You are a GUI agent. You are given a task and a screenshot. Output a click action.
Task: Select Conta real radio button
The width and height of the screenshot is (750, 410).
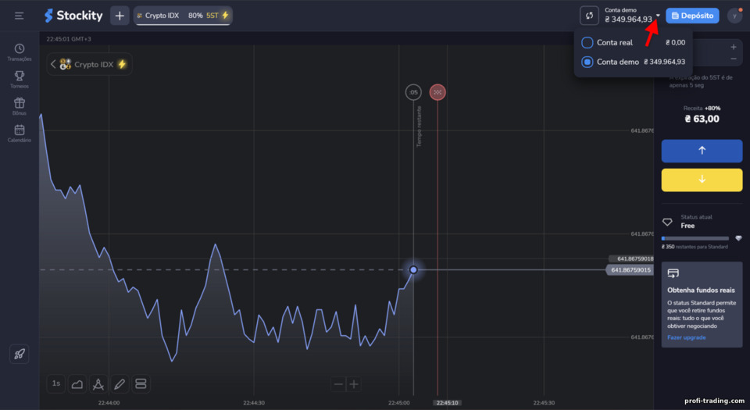[x=587, y=42]
